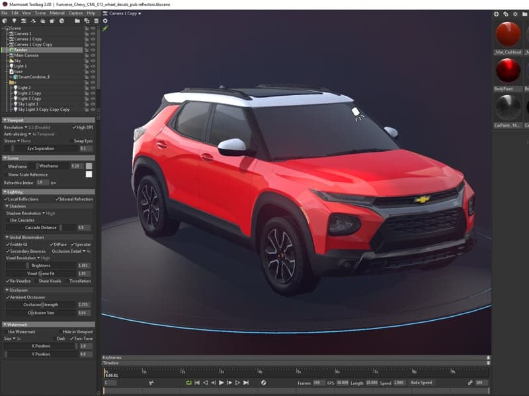Play the animation

click(x=222, y=383)
